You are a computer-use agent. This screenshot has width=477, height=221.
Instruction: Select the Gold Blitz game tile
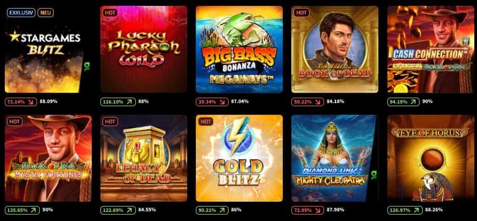coord(239,158)
